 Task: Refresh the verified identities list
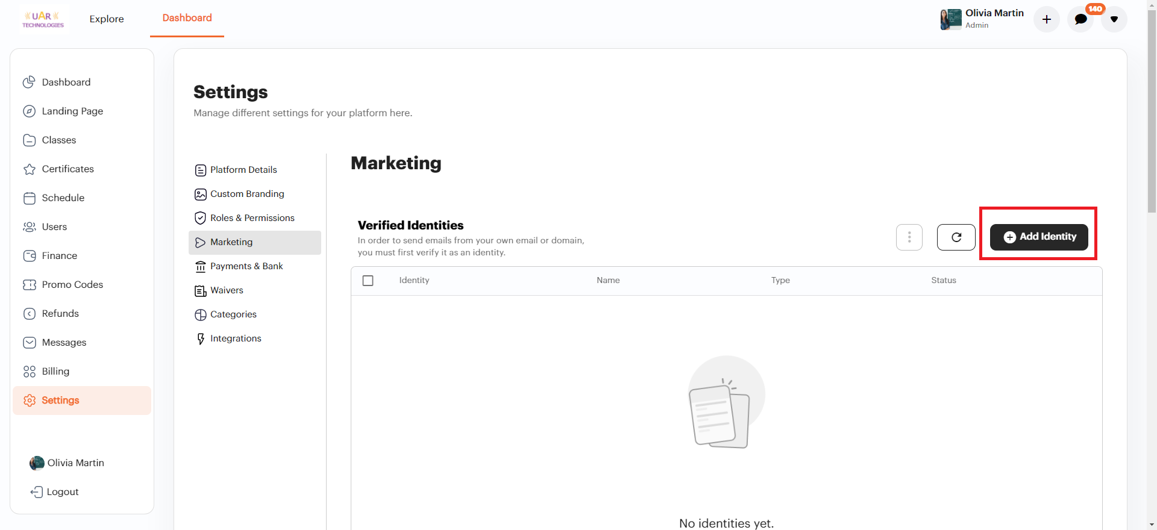[956, 237]
